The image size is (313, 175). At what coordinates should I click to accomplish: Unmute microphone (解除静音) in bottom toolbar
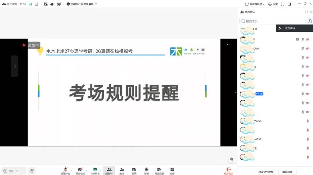65,171
